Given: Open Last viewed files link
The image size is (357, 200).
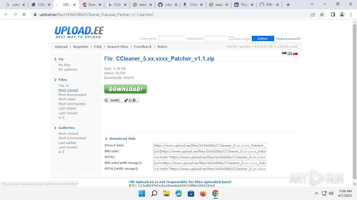Looking at the screenshot, I should click(68, 113).
